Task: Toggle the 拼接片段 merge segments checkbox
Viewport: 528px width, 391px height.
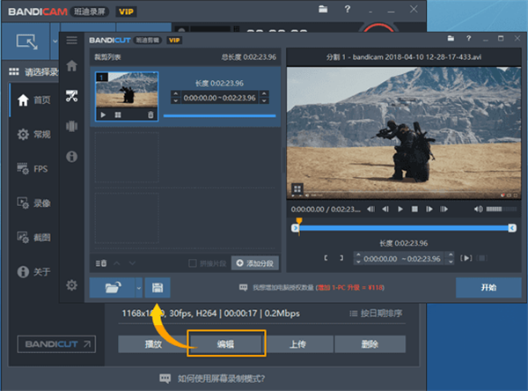Action: click(x=193, y=262)
